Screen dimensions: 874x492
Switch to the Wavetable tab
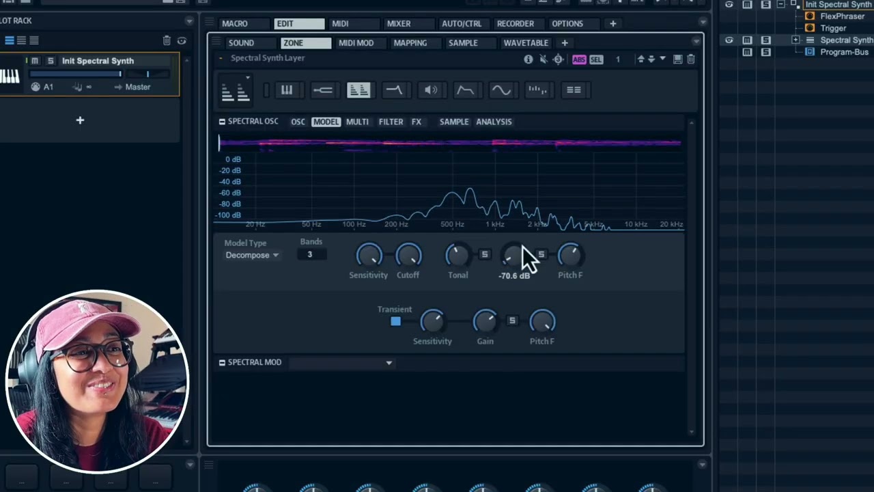click(526, 43)
